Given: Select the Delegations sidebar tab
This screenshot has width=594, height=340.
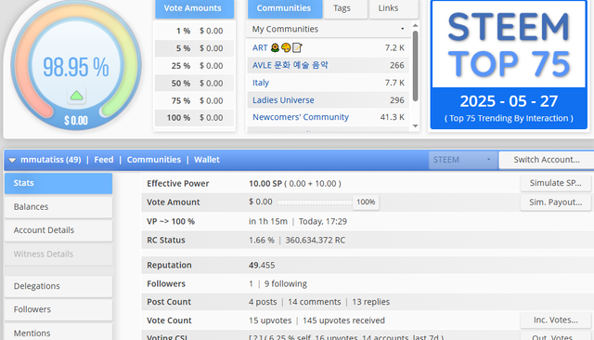Looking at the screenshot, I should tap(58, 286).
